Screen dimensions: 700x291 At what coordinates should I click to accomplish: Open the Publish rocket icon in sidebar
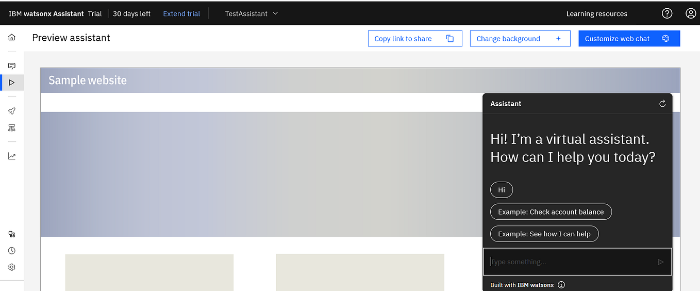[x=12, y=111]
